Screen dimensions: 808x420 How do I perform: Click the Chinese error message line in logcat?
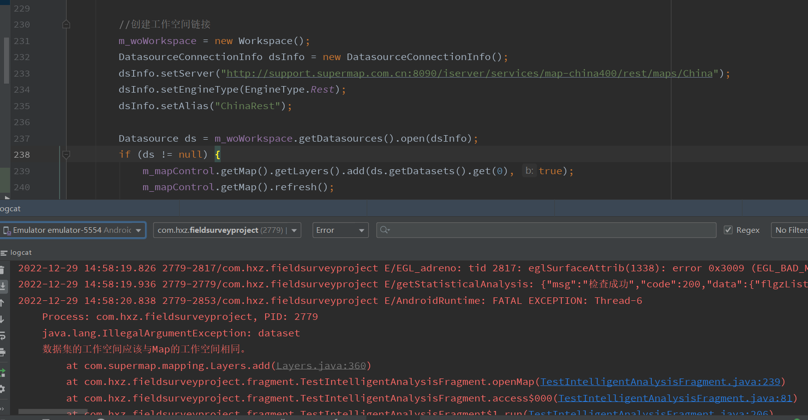144,349
